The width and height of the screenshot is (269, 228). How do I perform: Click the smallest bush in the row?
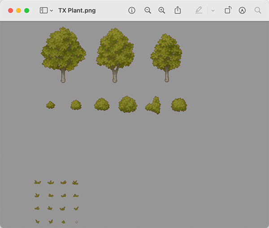tap(51, 105)
